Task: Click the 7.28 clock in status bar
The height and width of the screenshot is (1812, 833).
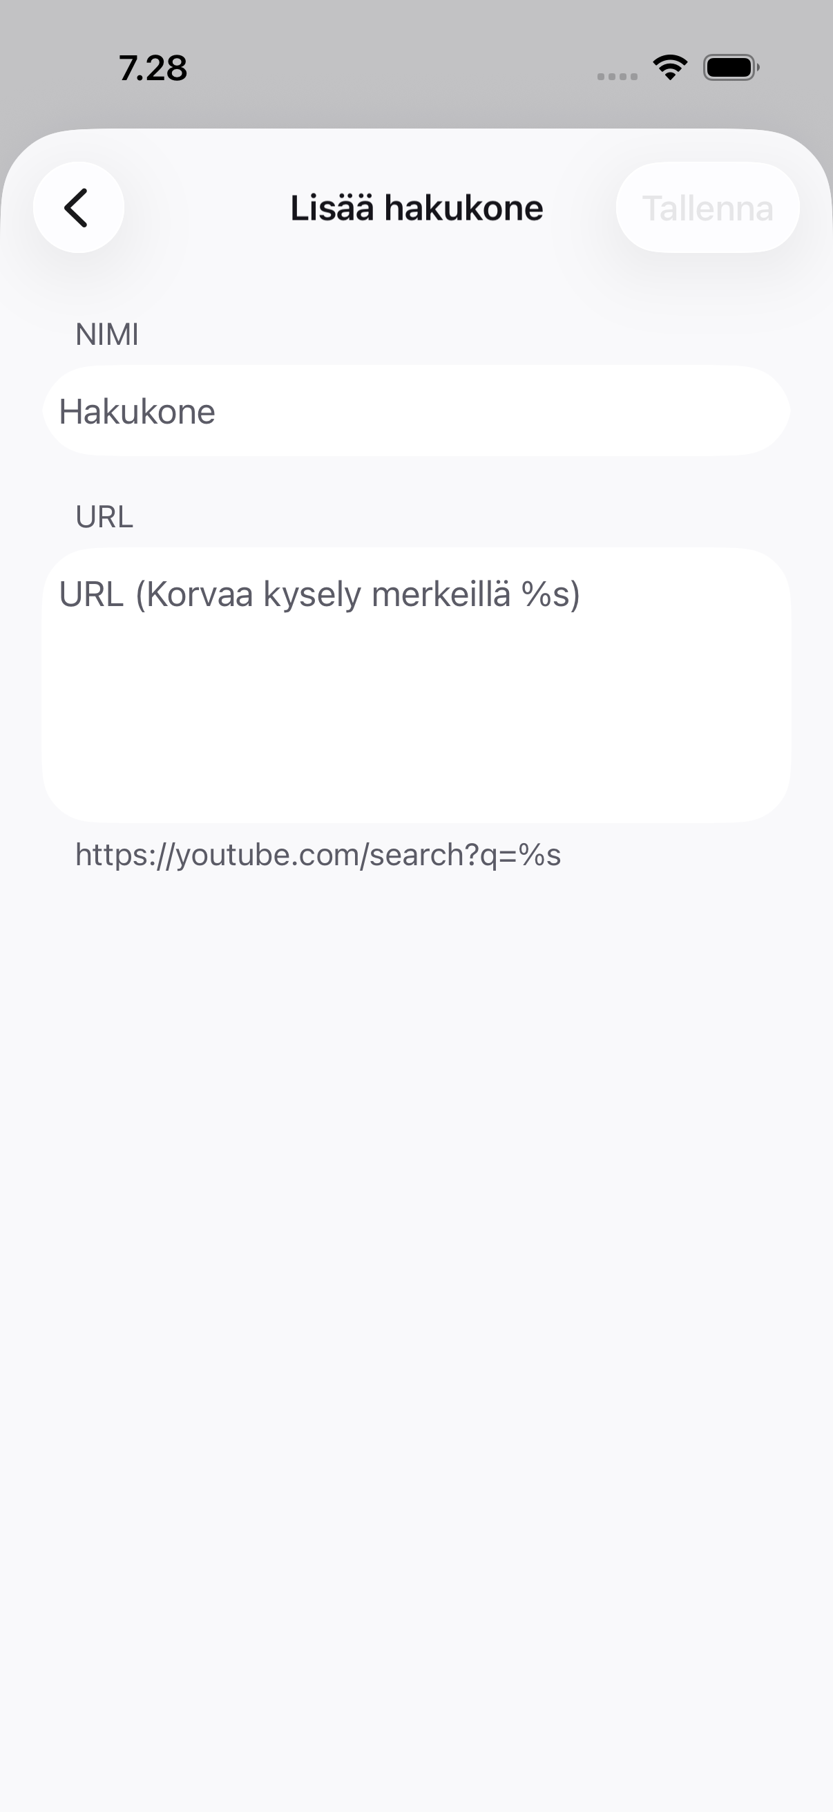Action: coord(153,68)
